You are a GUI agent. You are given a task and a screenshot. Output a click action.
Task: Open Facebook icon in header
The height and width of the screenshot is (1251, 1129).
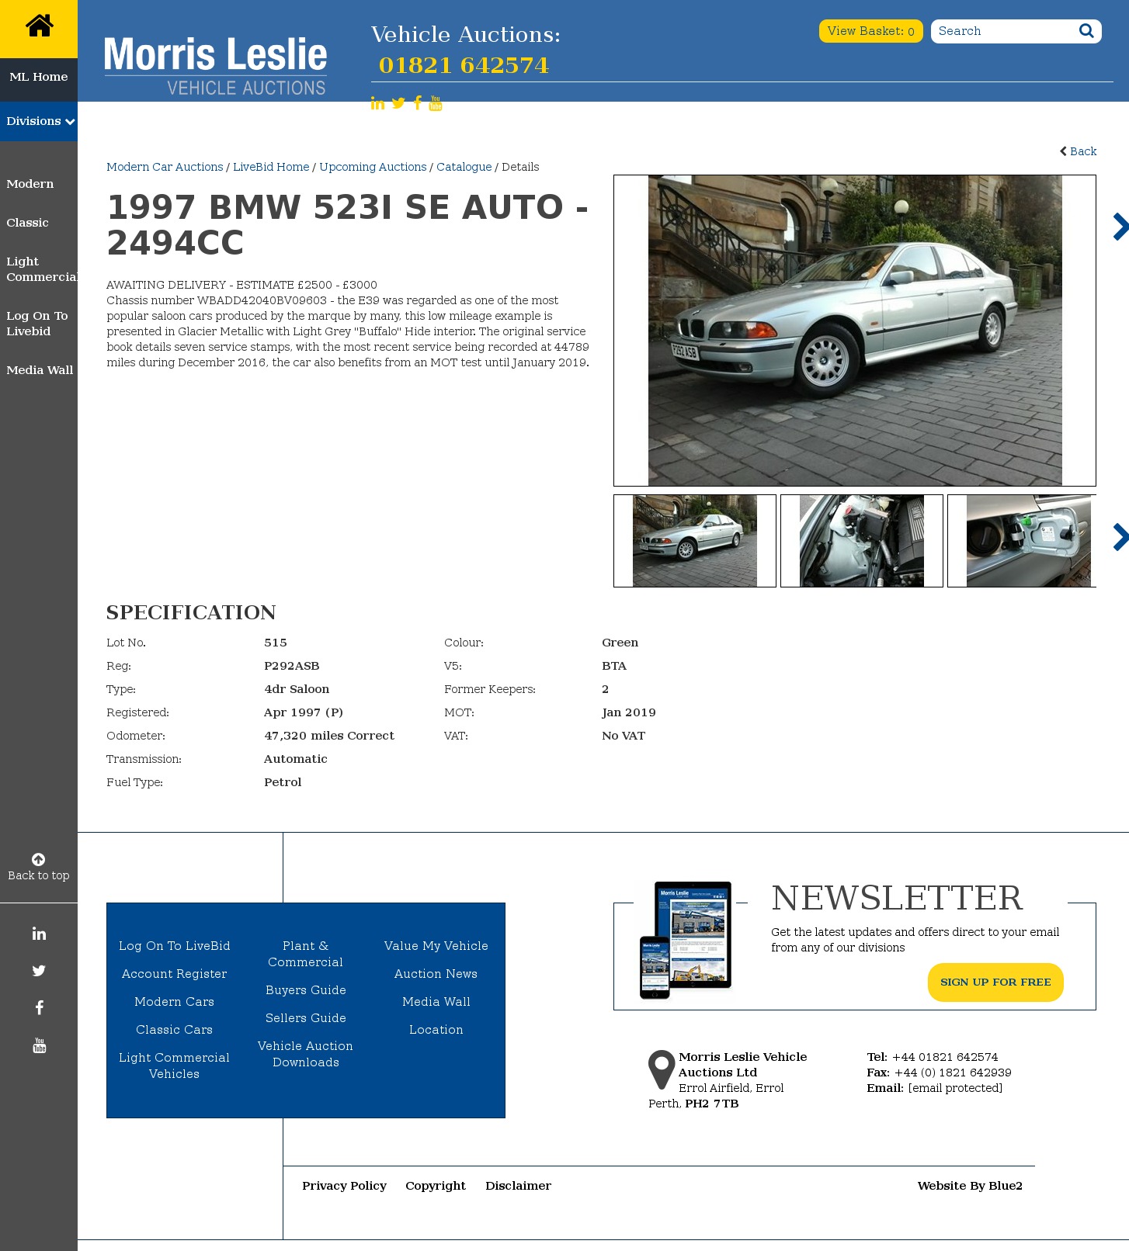[x=418, y=103]
